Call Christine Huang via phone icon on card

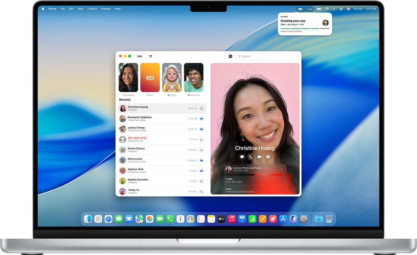[251, 157]
